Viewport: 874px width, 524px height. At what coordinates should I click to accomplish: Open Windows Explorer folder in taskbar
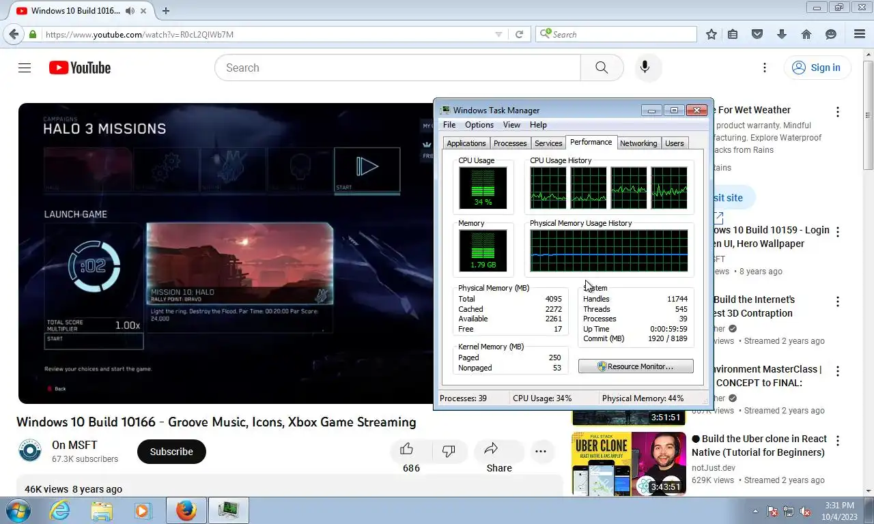tap(102, 510)
